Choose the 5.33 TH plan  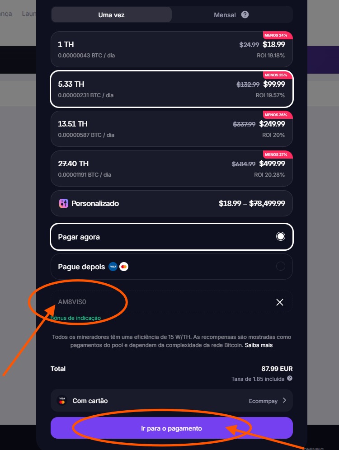click(x=172, y=89)
